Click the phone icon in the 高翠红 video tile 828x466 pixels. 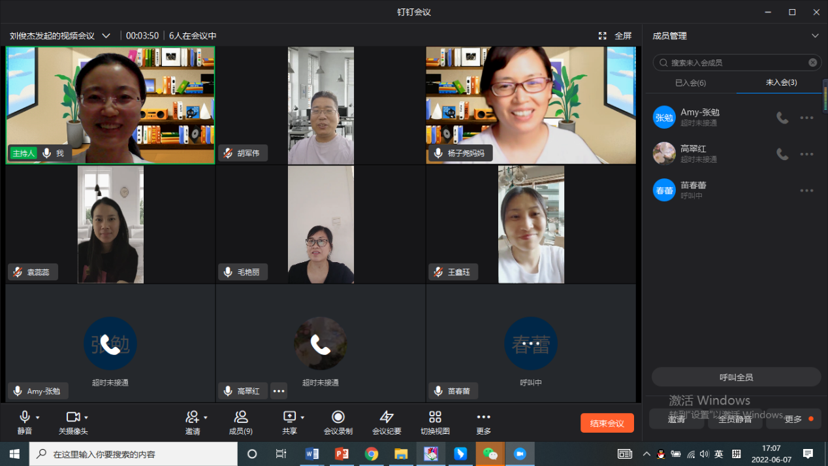pos(321,344)
